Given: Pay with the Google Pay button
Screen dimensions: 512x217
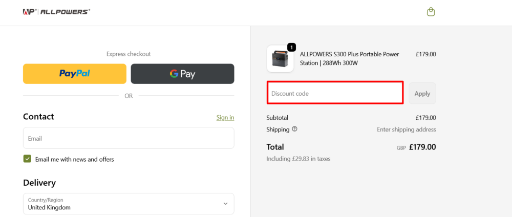Looking at the screenshot, I should (x=183, y=74).
